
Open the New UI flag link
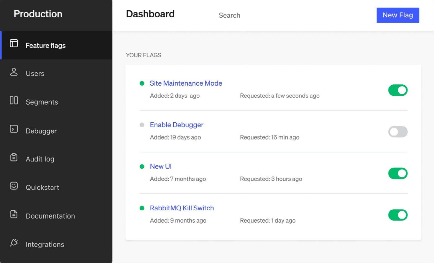(x=161, y=167)
